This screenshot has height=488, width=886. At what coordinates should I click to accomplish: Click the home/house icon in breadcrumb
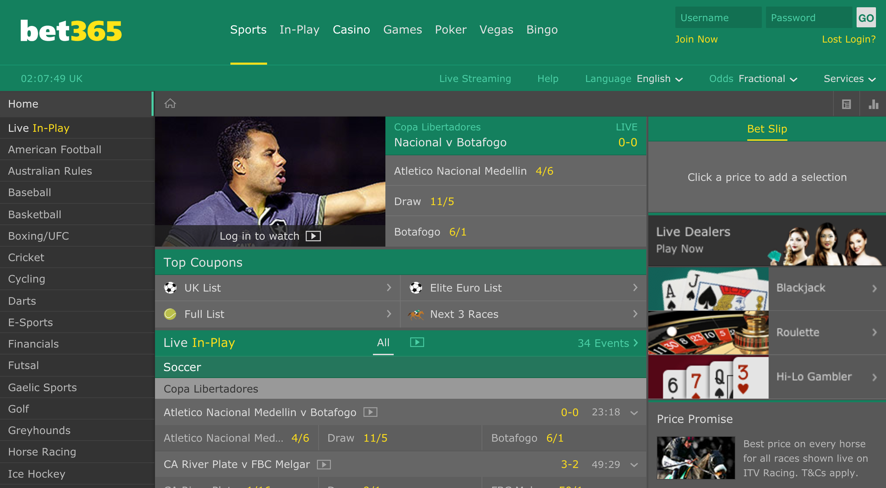click(x=170, y=103)
